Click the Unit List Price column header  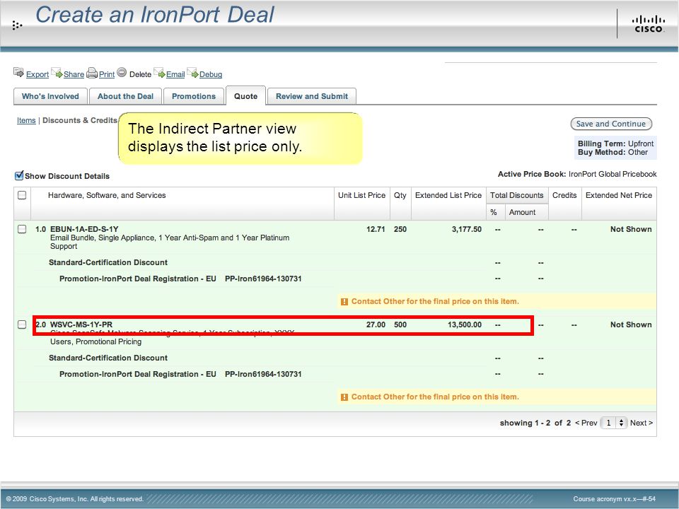coord(361,195)
